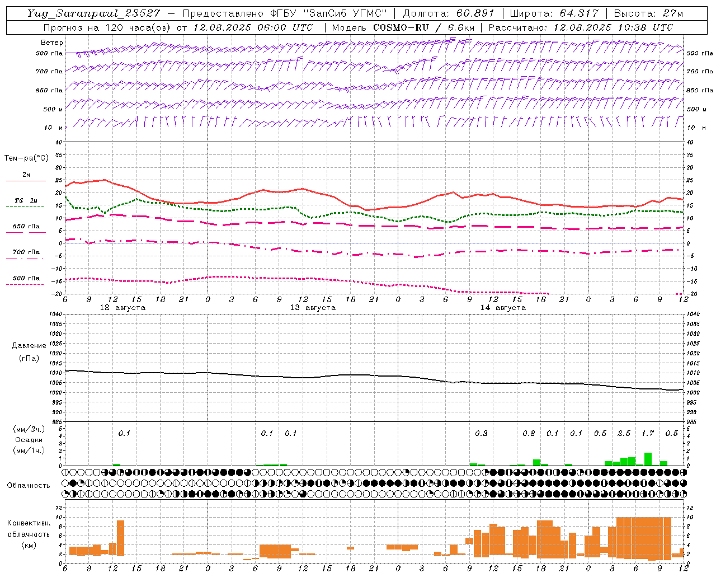Click the Конвективн. convective cloud label
The height and width of the screenshot is (573, 716).
[x=29, y=523]
